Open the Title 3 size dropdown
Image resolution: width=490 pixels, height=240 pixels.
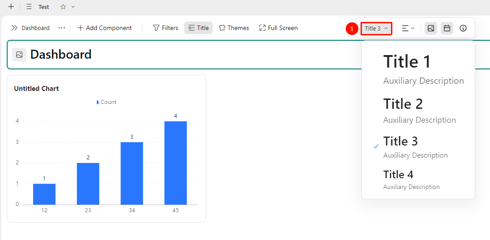377,29
